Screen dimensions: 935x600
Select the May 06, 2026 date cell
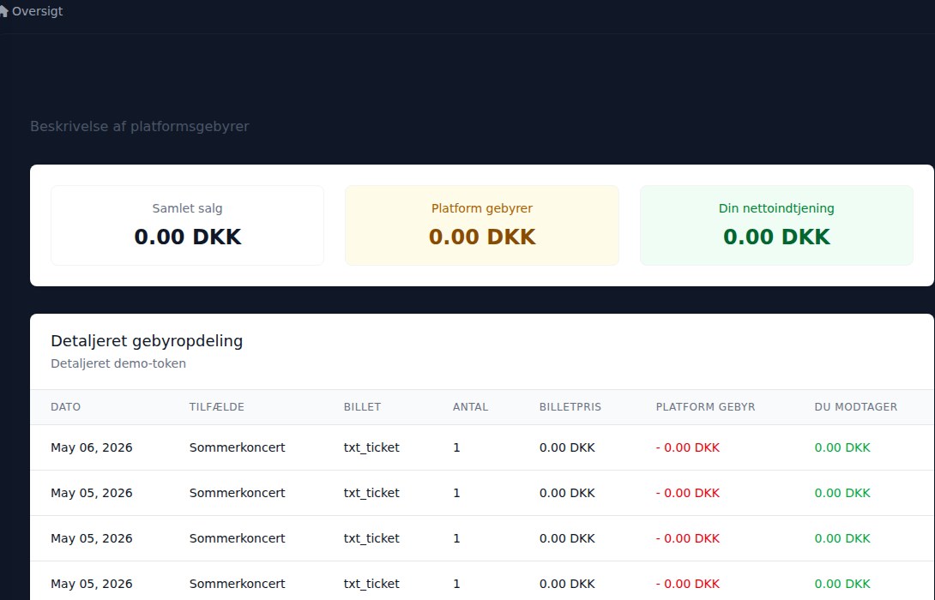pos(91,447)
